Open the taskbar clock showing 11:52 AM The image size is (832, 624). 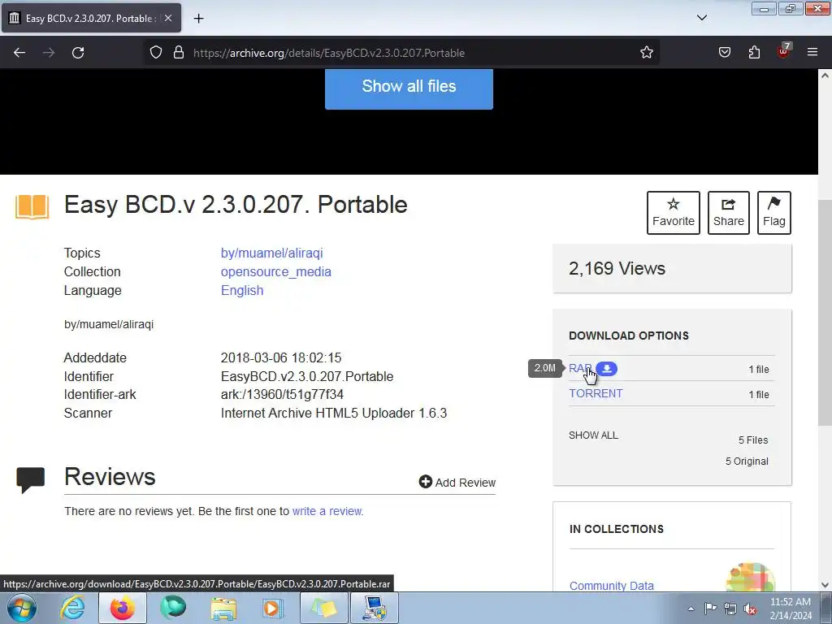pos(791,609)
